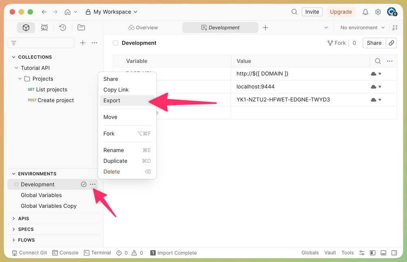Add a new tab with plus icon
Viewport: 407px width, 262px height.
click(265, 28)
